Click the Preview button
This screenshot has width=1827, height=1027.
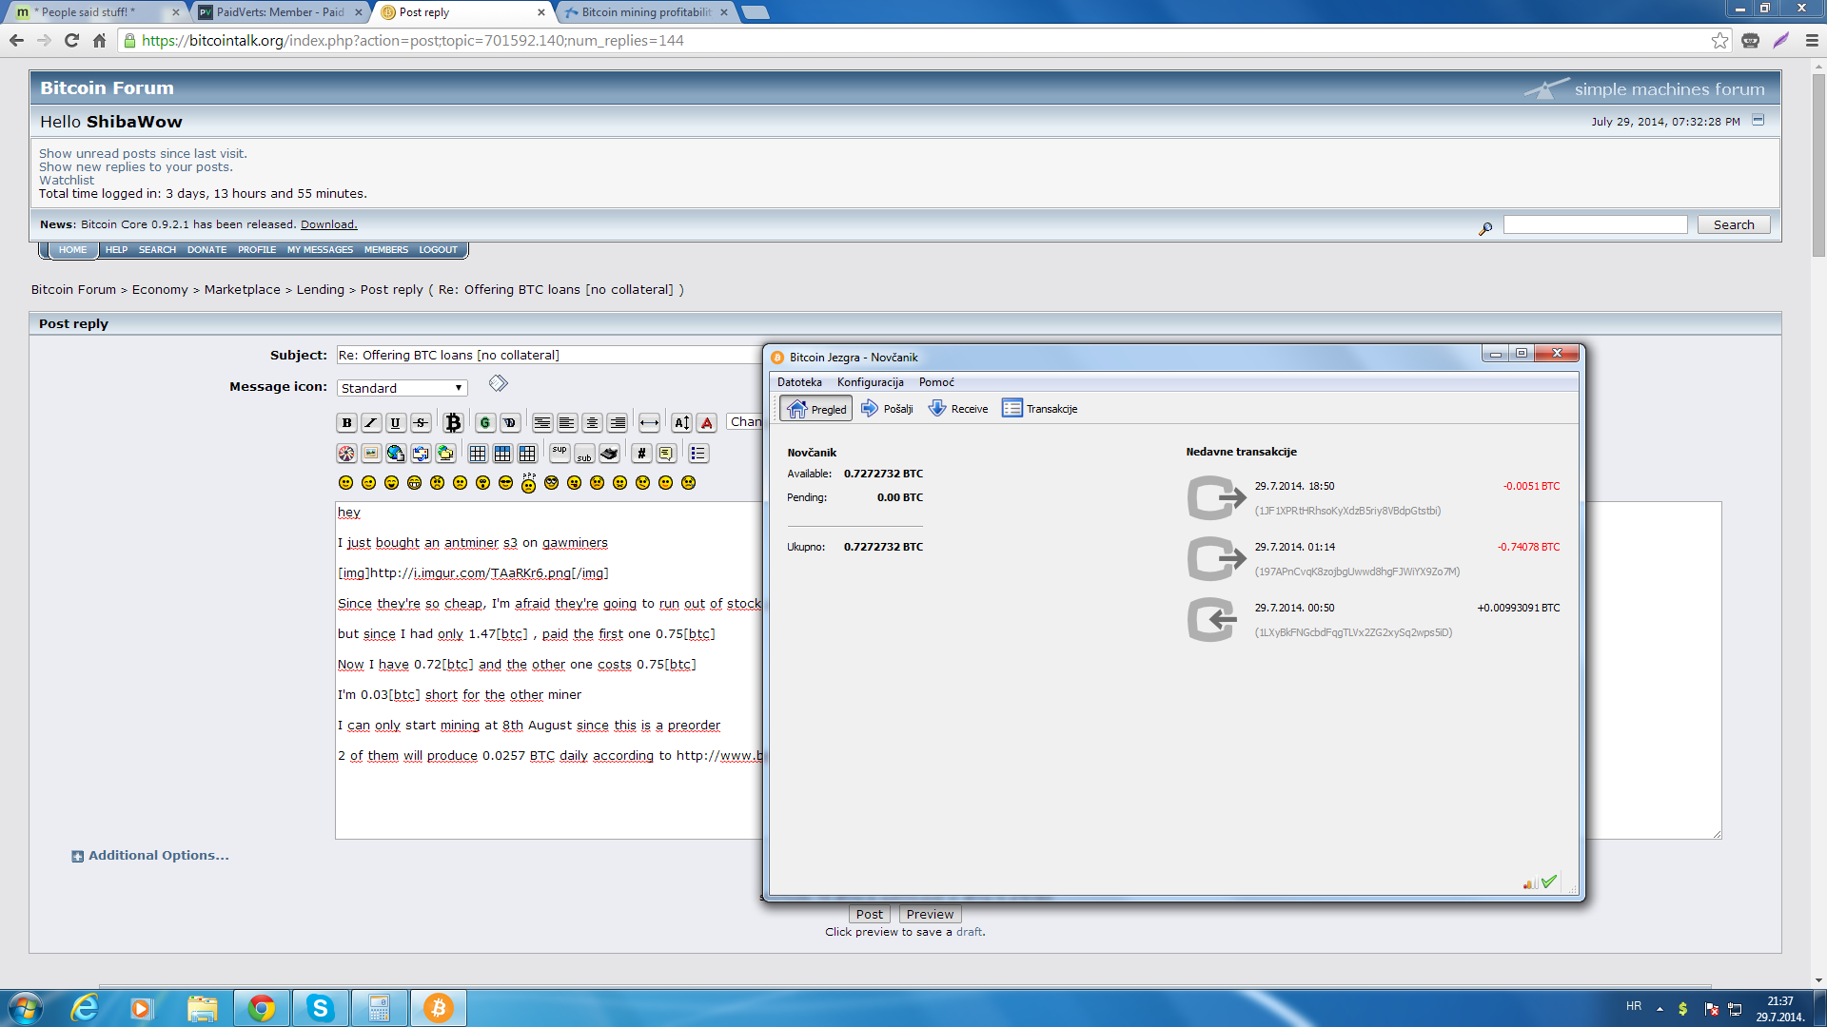(930, 914)
